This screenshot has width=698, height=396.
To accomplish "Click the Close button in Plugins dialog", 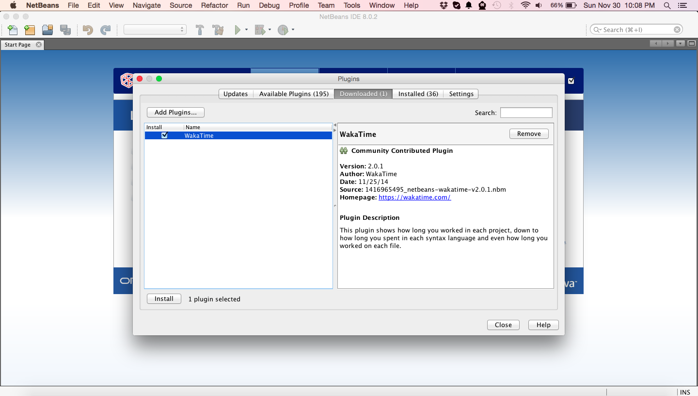I will [503, 325].
